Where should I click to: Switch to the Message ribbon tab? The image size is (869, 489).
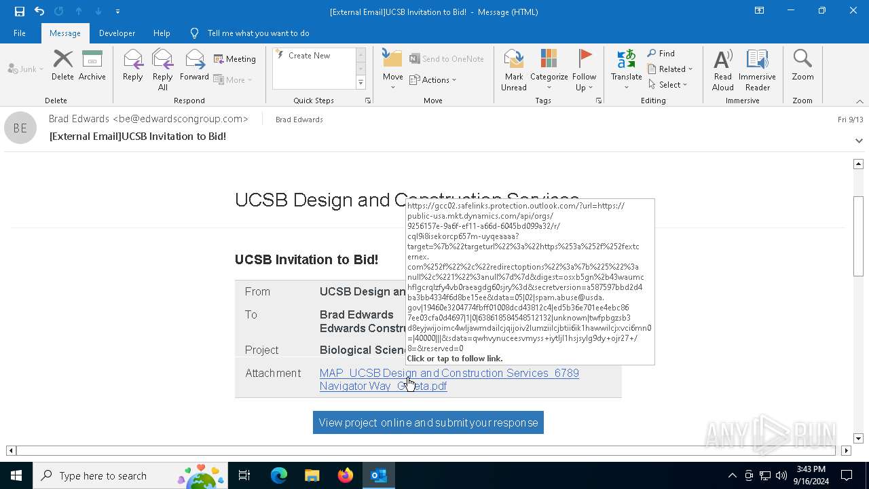(65, 33)
